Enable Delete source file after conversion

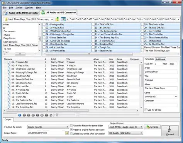click(71, 134)
